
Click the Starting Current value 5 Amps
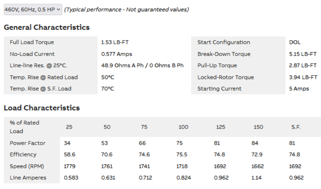click(x=299, y=89)
